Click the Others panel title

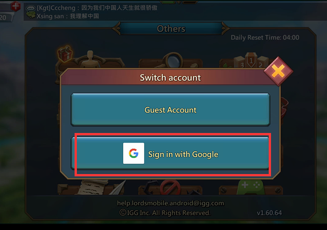pos(171,29)
